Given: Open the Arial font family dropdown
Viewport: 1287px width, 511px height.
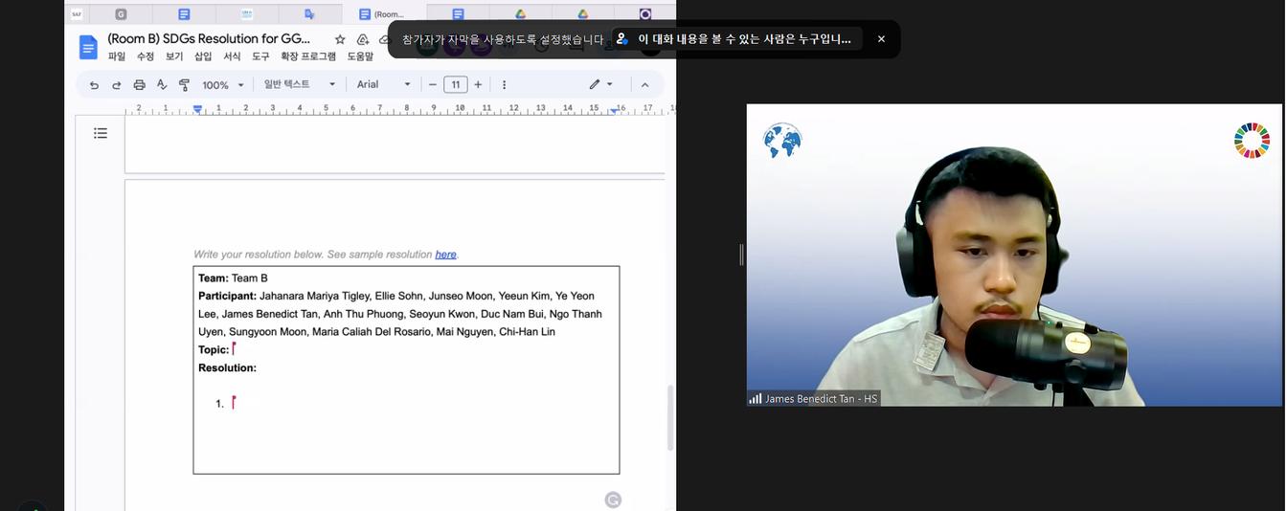Looking at the screenshot, I should [383, 84].
